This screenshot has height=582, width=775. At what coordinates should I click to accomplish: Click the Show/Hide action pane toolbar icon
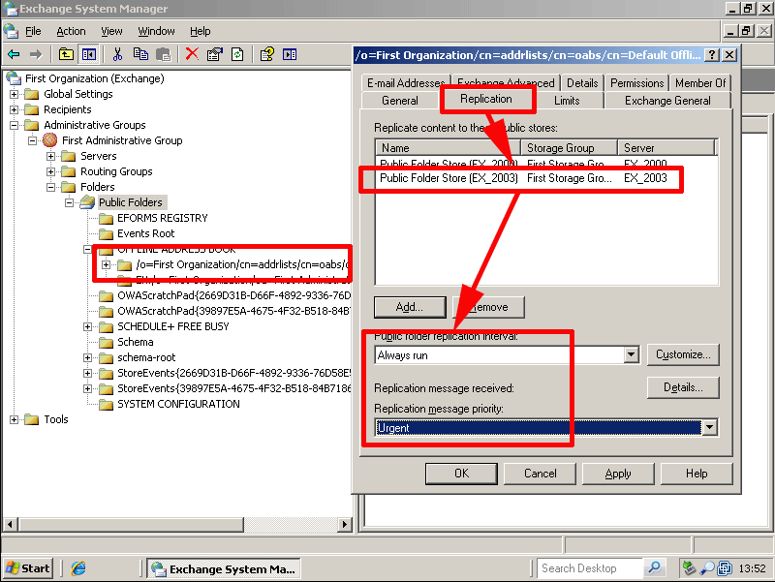(x=290, y=54)
